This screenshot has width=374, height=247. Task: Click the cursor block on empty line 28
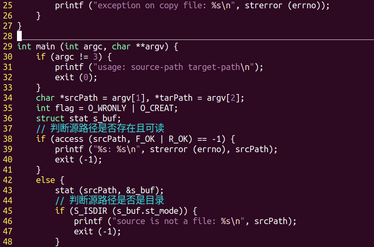(x=19, y=36)
